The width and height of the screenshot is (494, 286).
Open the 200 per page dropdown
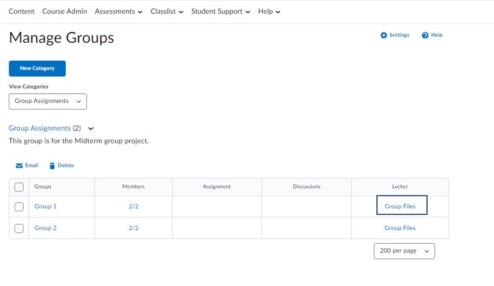point(404,251)
